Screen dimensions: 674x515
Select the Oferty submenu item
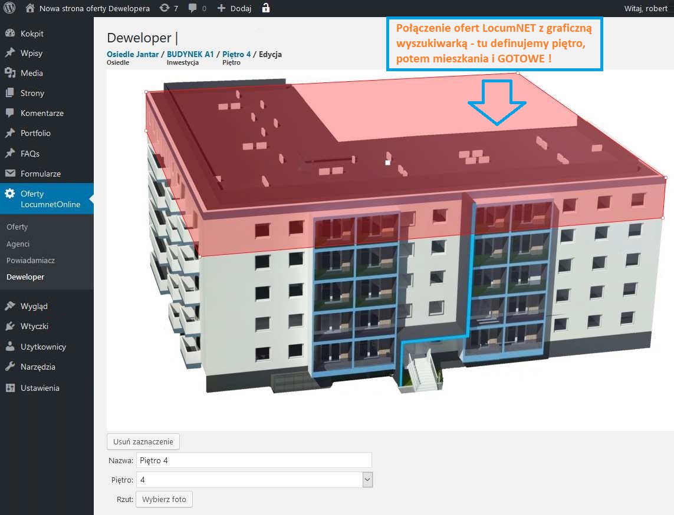point(17,227)
